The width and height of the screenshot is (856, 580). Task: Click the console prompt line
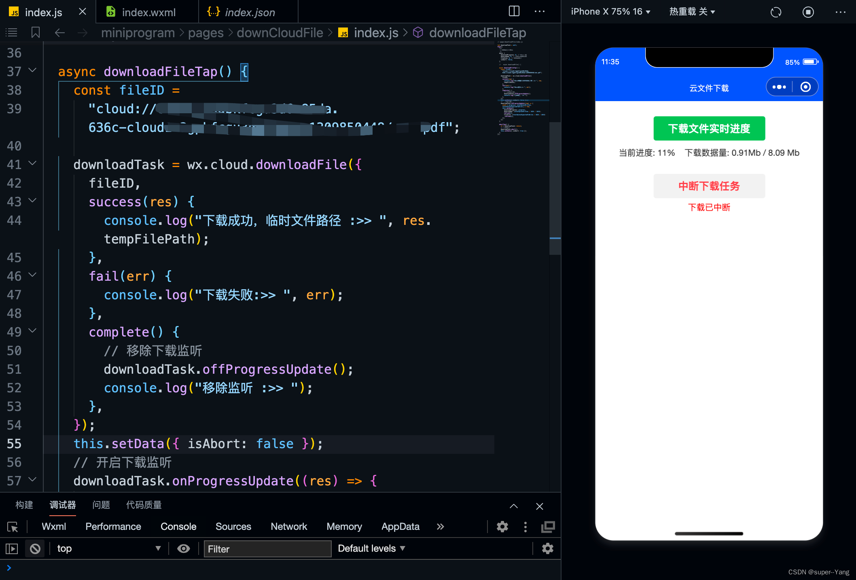[280, 568]
